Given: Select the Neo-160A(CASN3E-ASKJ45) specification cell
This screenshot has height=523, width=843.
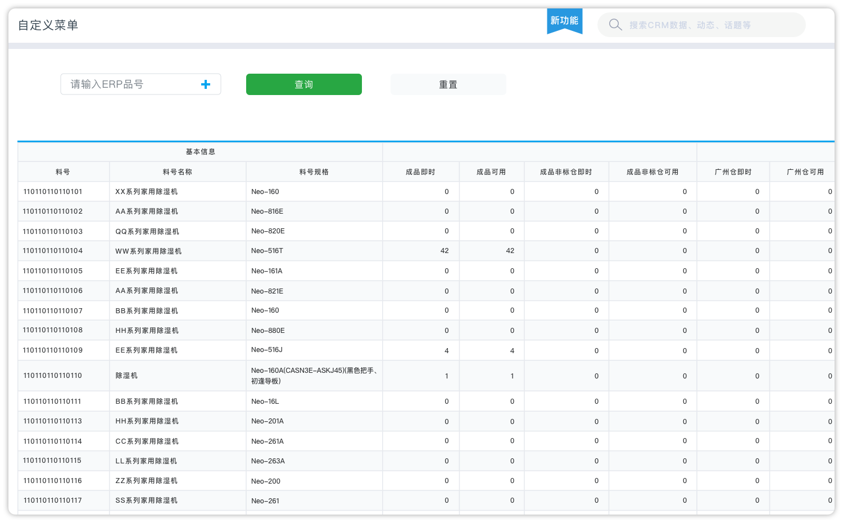Looking at the screenshot, I should click(314, 376).
